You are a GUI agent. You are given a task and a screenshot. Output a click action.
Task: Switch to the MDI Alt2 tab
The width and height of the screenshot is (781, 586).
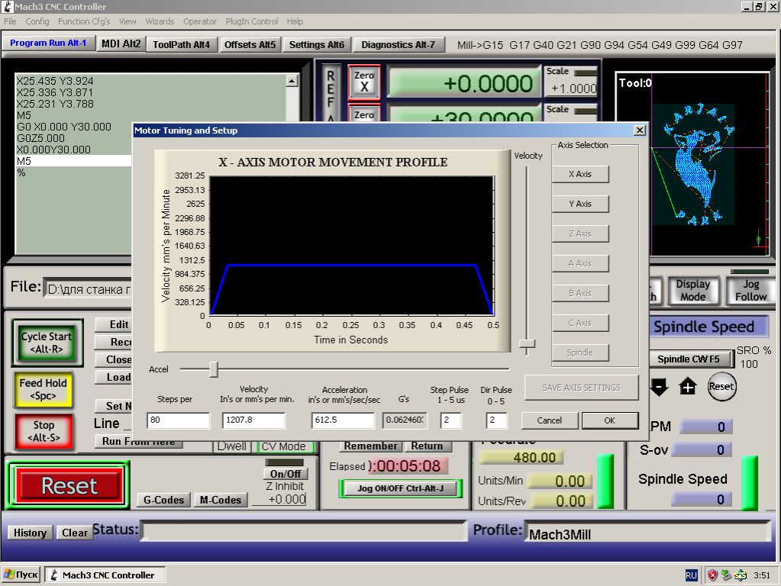coord(121,43)
